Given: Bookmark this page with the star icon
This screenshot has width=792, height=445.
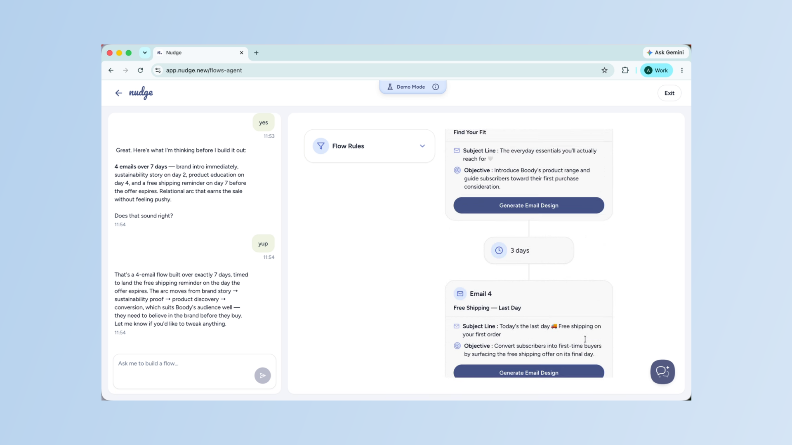Looking at the screenshot, I should (604, 70).
